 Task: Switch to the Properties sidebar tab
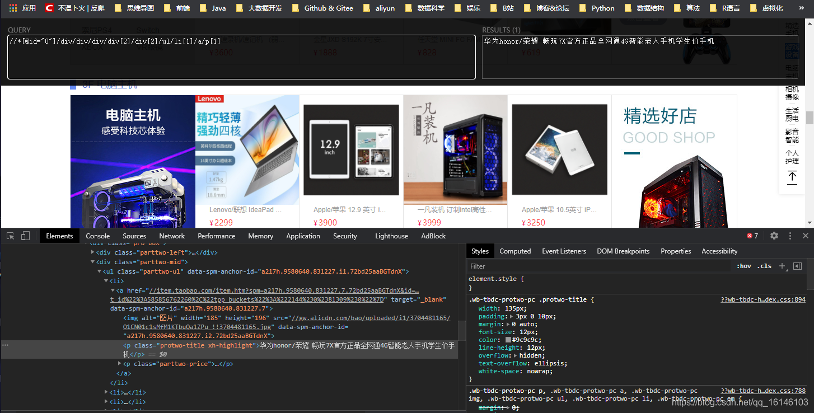pos(676,251)
